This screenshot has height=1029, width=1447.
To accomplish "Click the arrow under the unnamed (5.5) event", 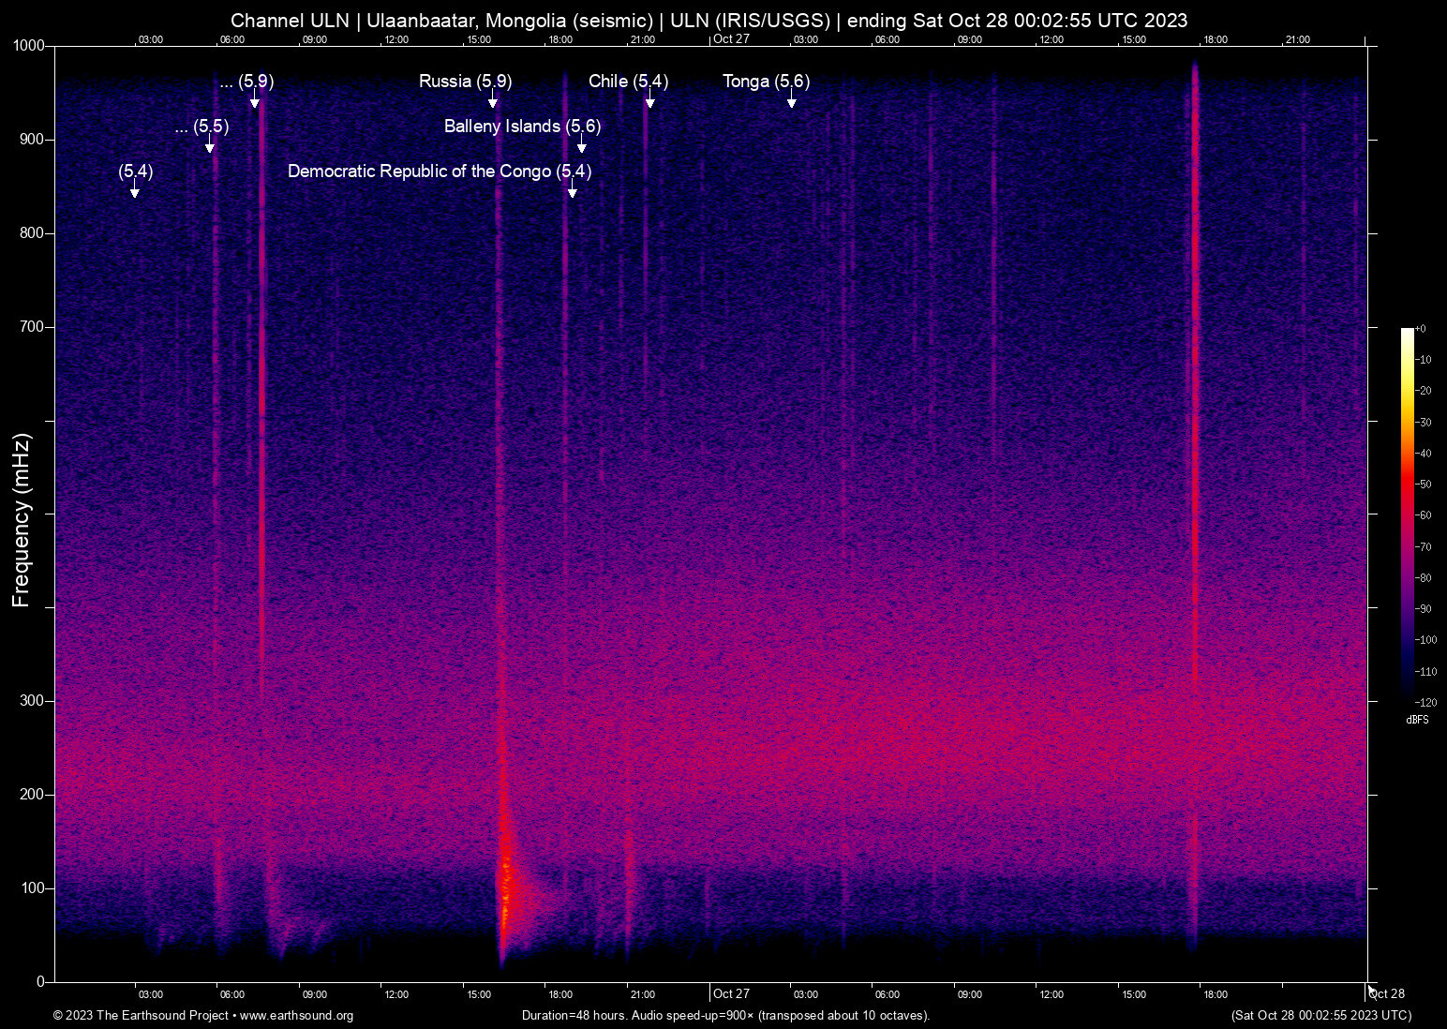I will [x=210, y=146].
